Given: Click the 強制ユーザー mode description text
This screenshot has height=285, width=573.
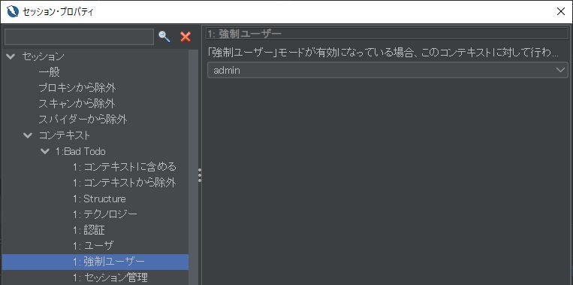Looking at the screenshot, I should (x=383, y=53).
